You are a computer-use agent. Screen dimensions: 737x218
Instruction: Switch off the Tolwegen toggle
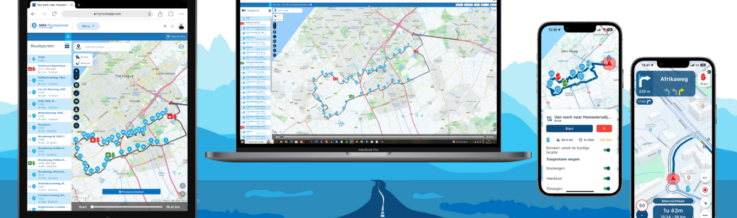(607, 189)
